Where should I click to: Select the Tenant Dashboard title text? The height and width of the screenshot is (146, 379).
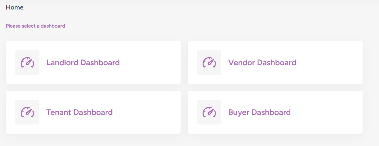pyautogui.click(x=79, y=112)
